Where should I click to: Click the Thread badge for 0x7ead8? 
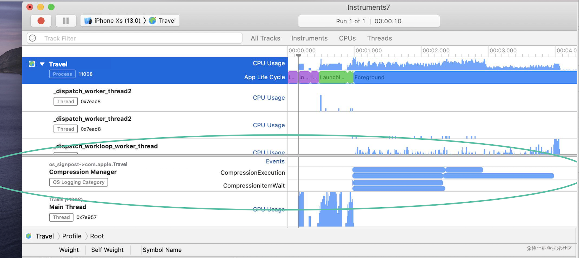tap(66, 129)
